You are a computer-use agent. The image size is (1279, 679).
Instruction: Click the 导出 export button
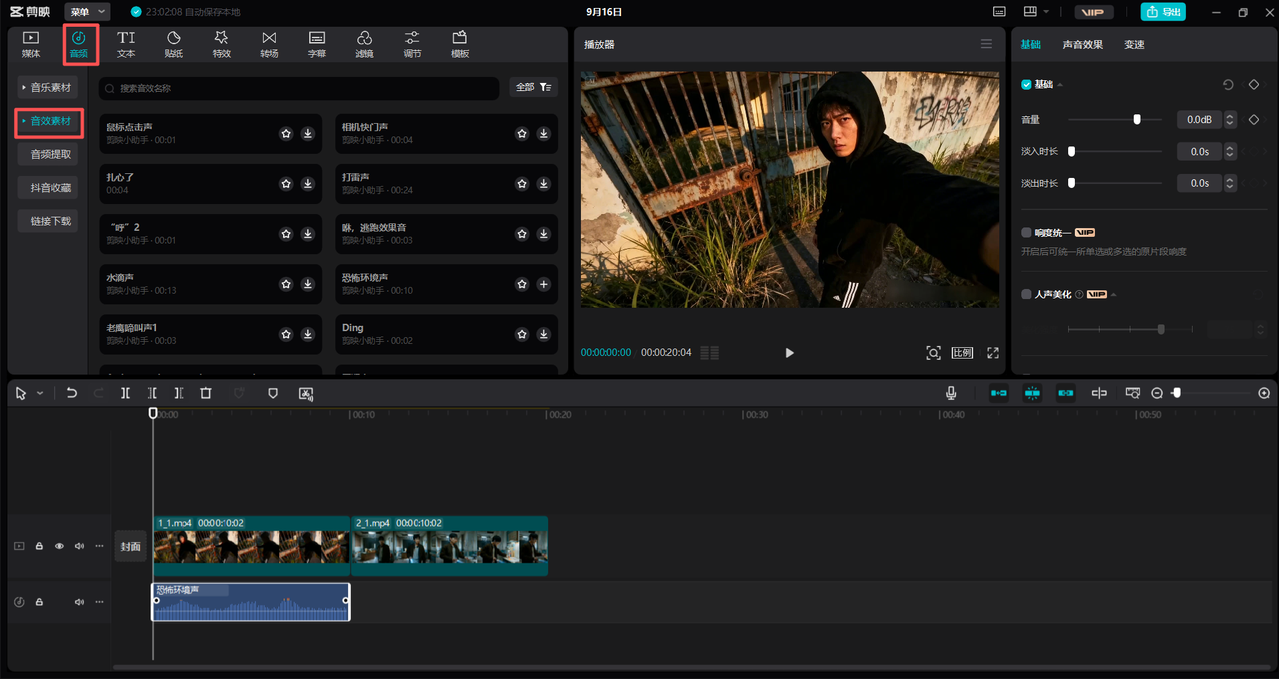[x=1163, y=12]
